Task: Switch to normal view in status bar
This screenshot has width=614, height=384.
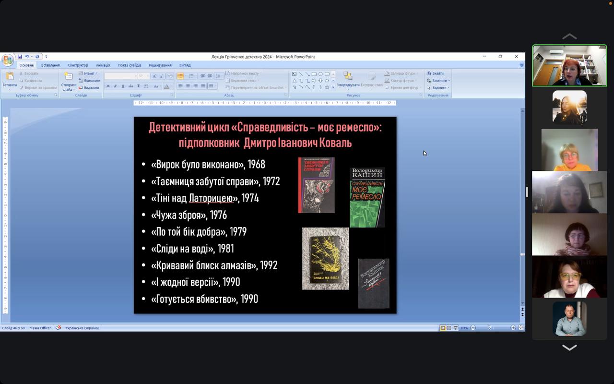Action: point(443,328)
